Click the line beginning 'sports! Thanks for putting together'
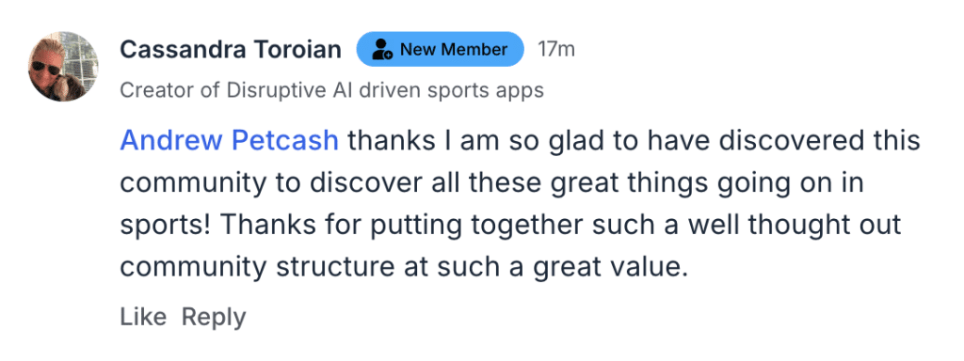The width and height of the screenshot is (964, 361). [x=510, y=226]
